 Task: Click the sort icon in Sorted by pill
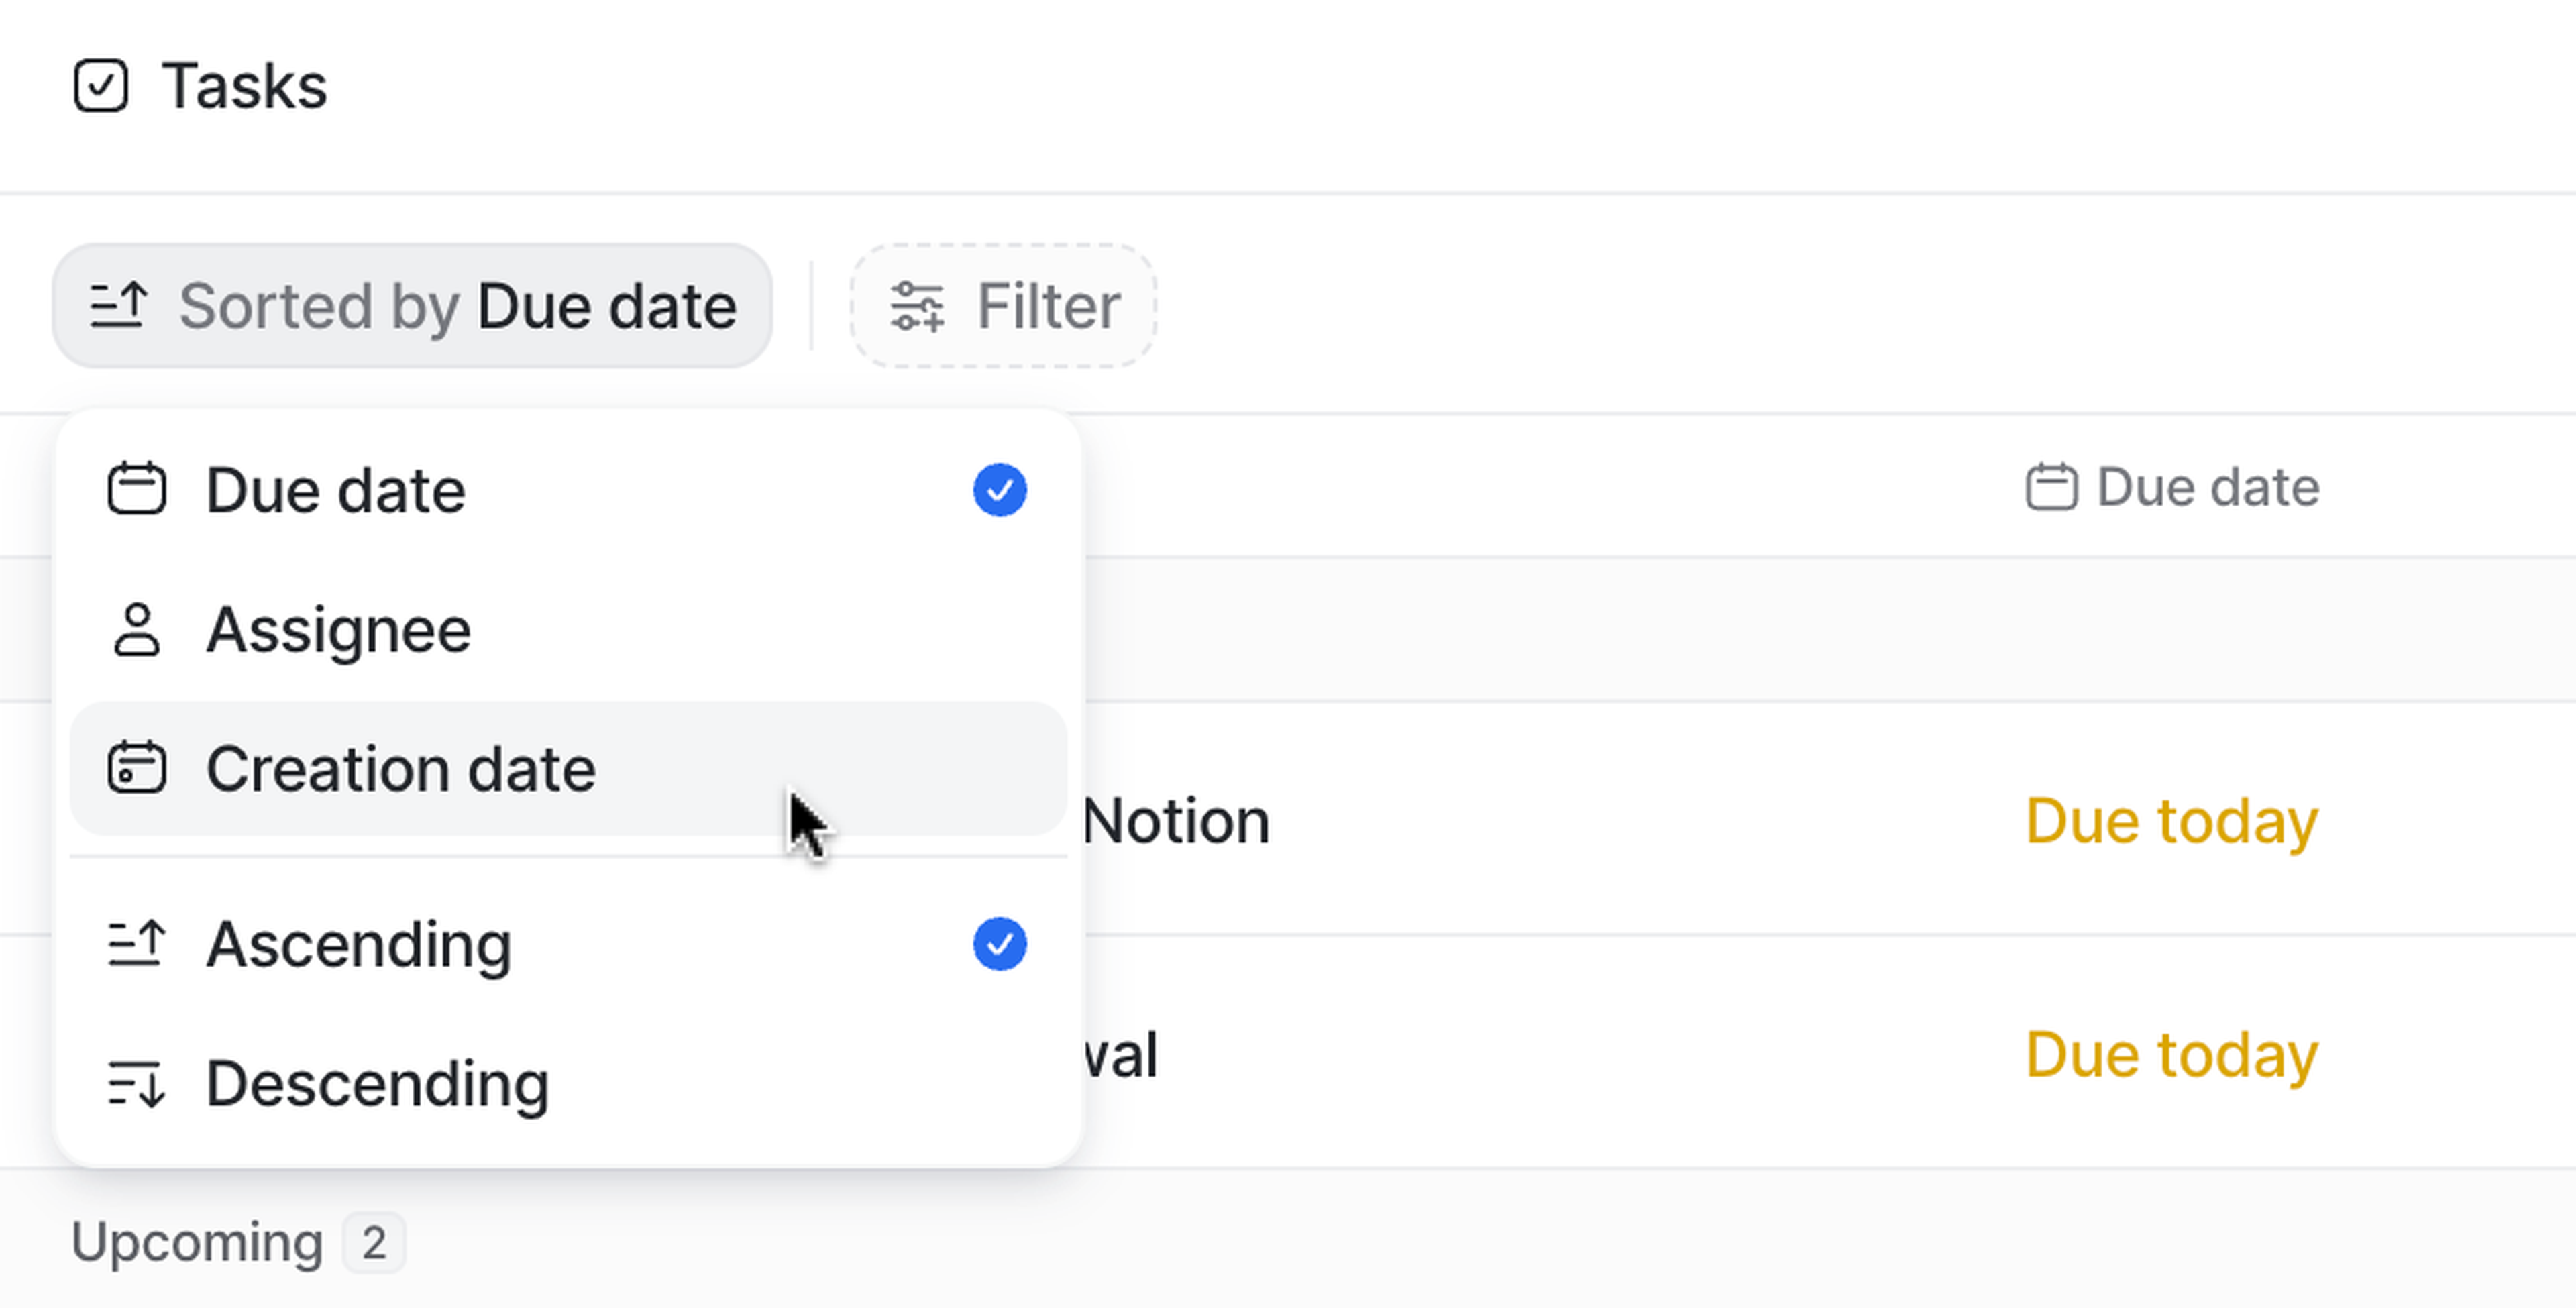(x=119, y=306)
